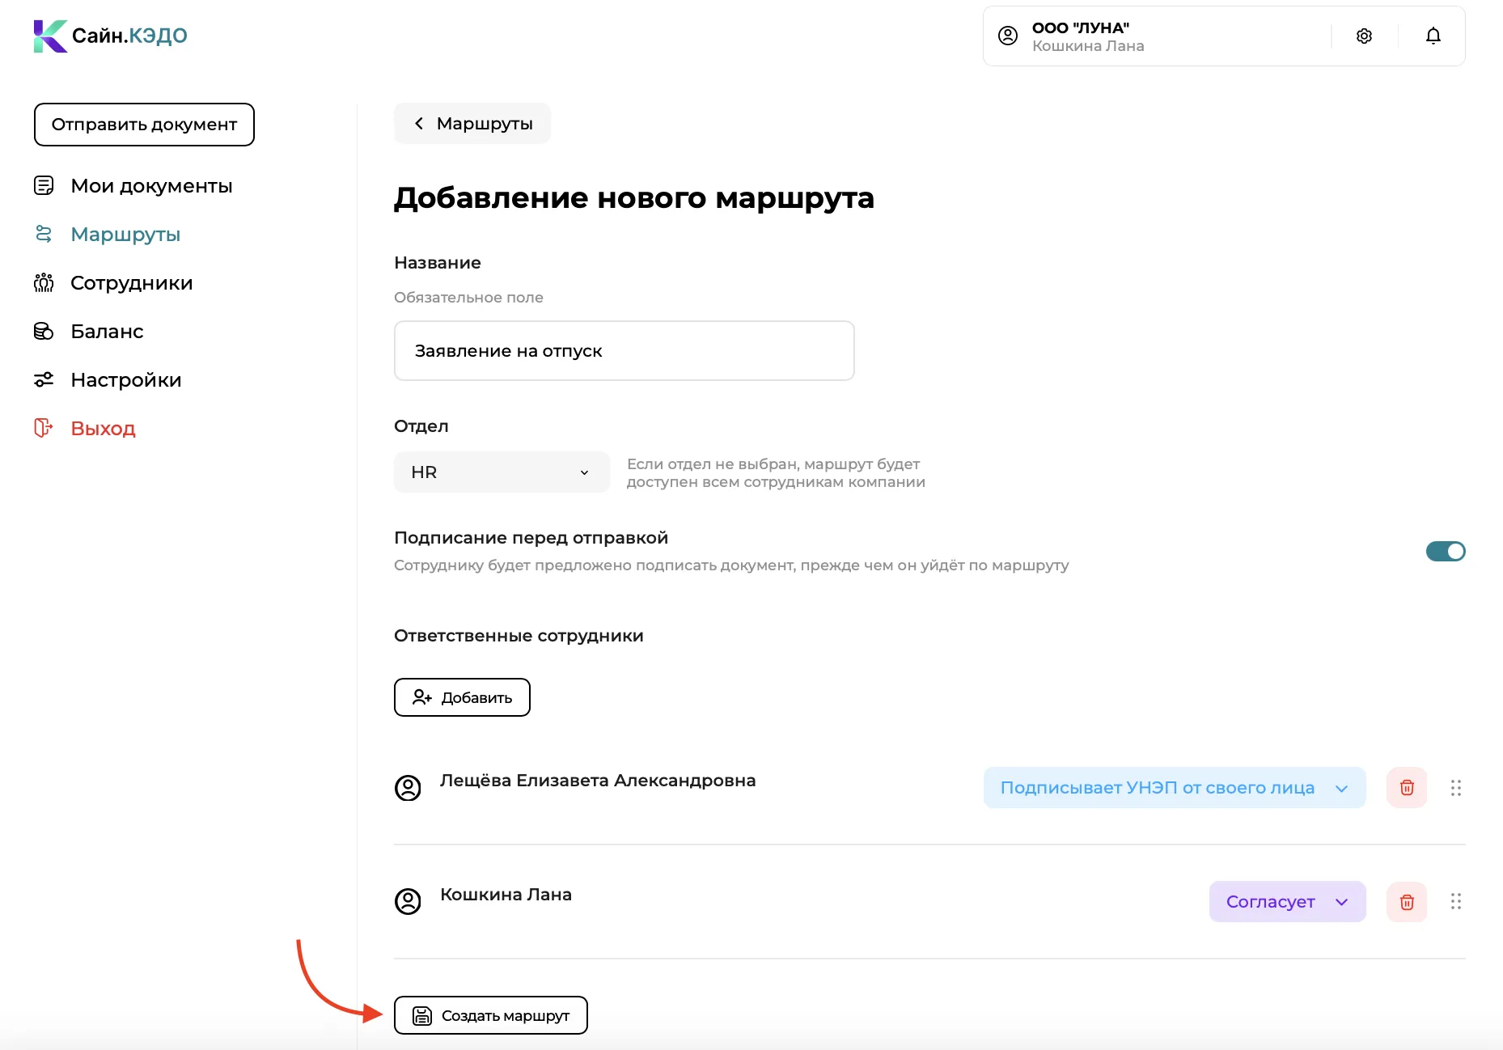1503x1050 pixels.
Task: Click trash icon next to Кошкина Лана
Action: 1407,901
